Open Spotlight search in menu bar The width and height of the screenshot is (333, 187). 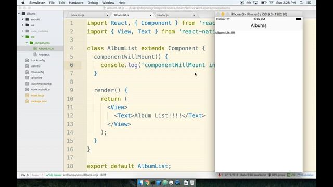coord(301,3)
